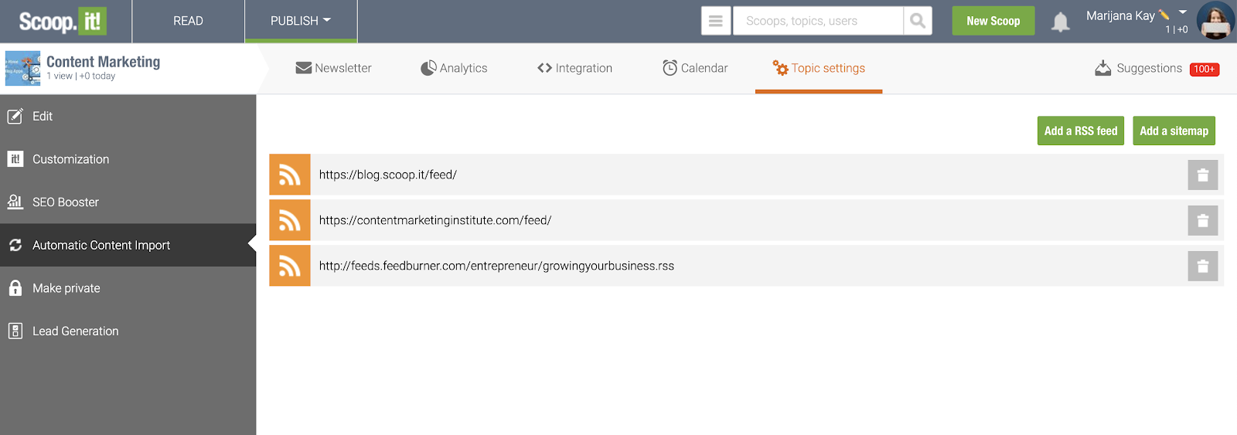Click the 100+ suggestions badge

[x=1205, y=69]
